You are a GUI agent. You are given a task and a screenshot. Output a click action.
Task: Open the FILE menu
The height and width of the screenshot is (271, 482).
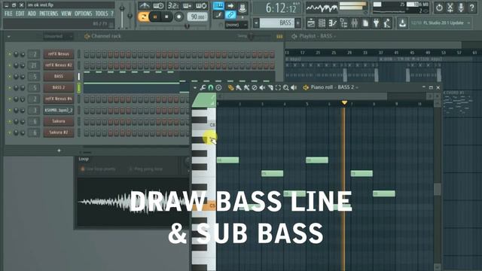[x=8, y=14]
